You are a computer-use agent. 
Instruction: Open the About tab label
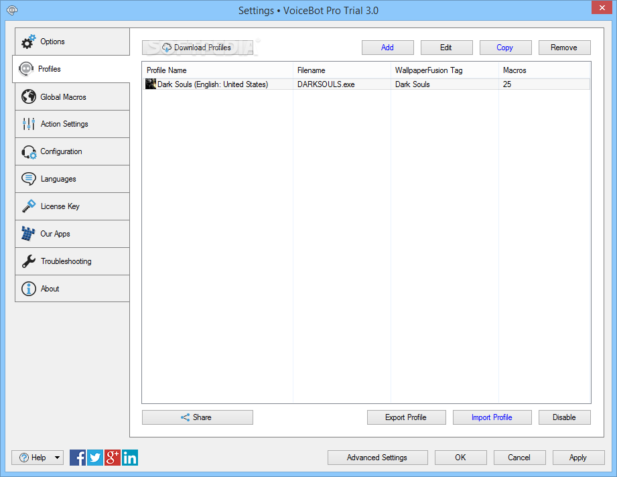tap(50, 289)
